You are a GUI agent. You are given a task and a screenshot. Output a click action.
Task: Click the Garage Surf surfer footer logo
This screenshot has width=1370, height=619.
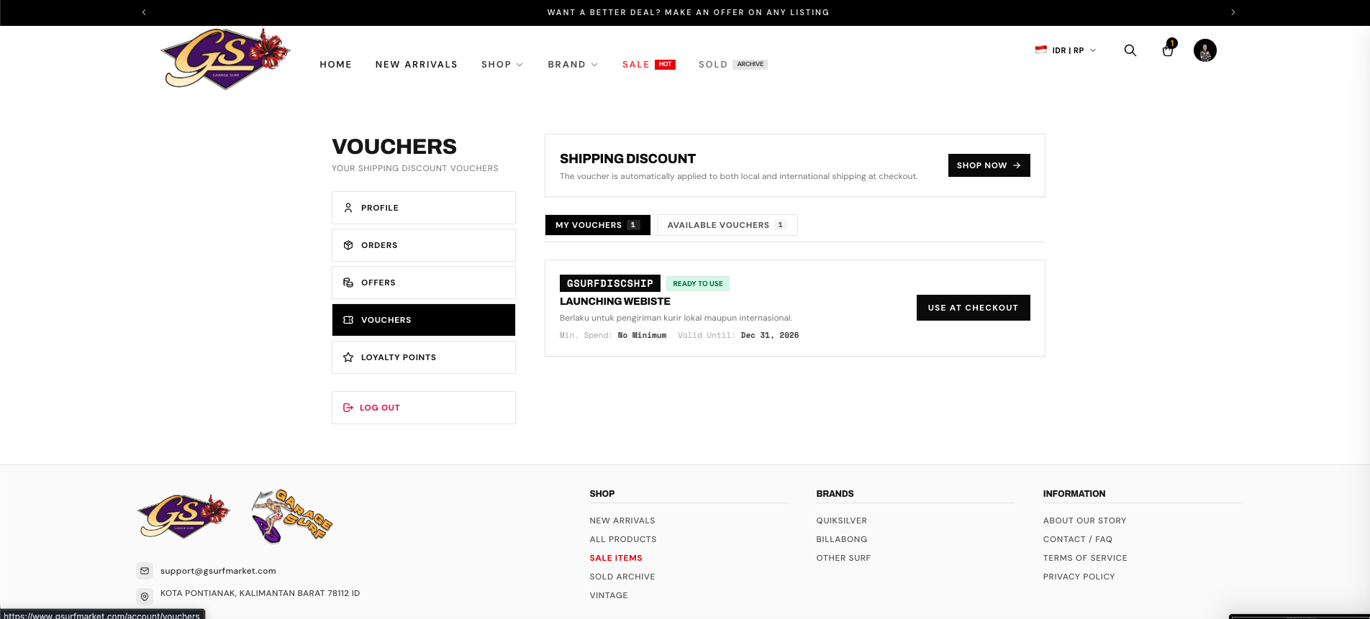pos(291,516)
